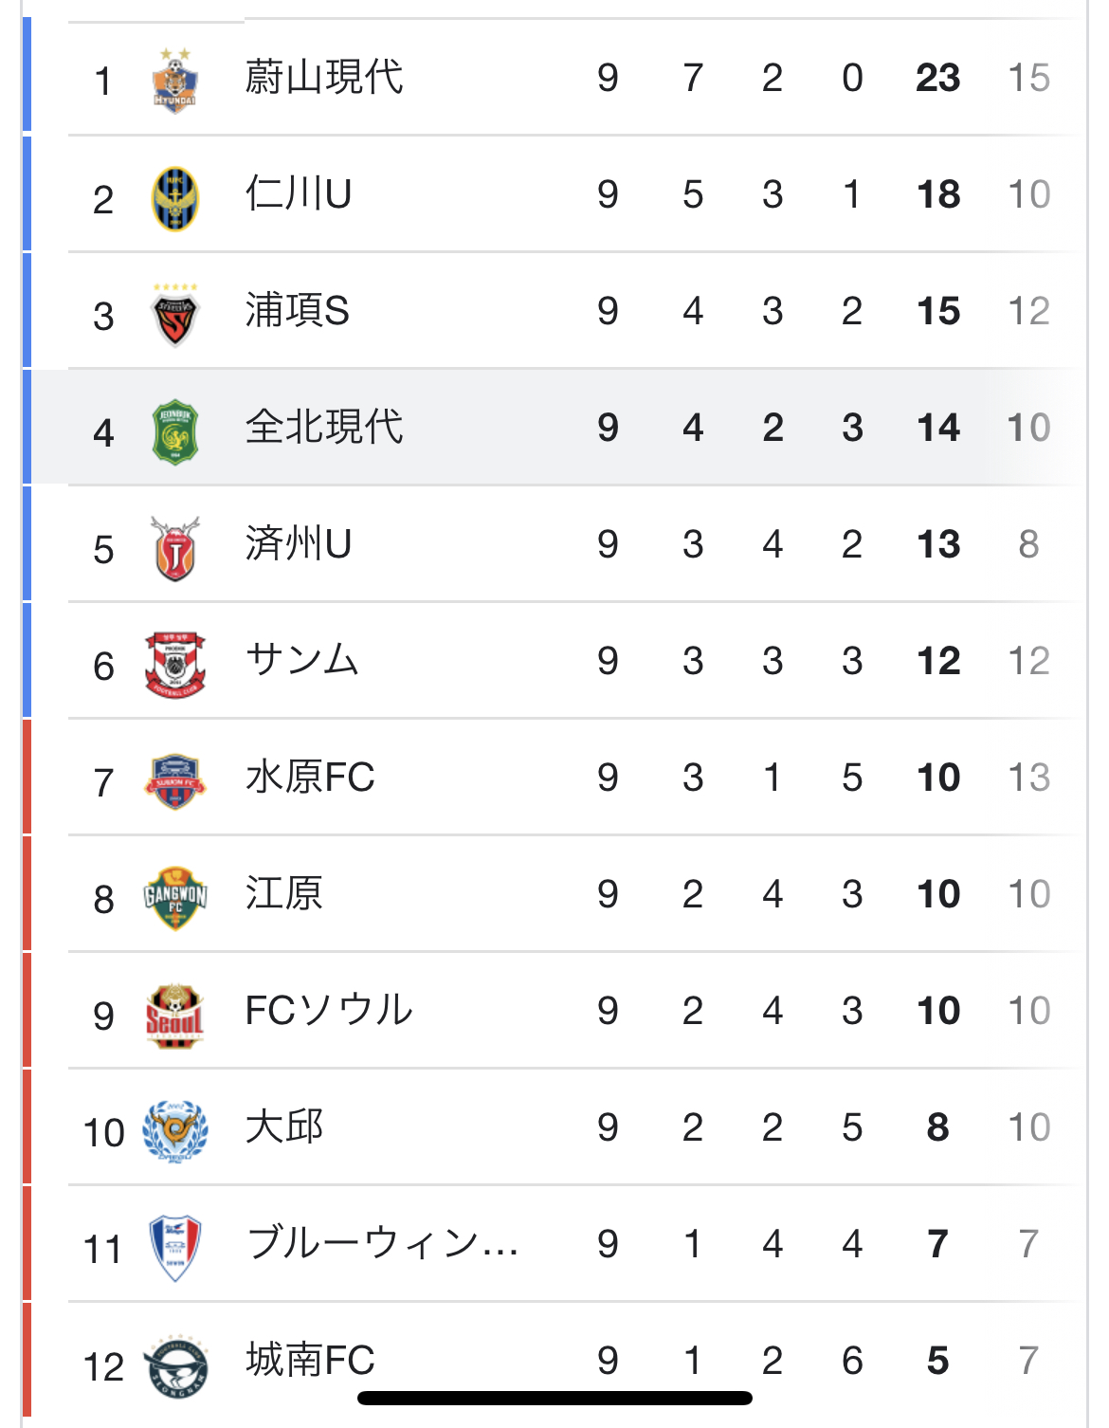Click the FC Seoul crest
This screenshot has height=1428, width=1109.
point(175,1014)
